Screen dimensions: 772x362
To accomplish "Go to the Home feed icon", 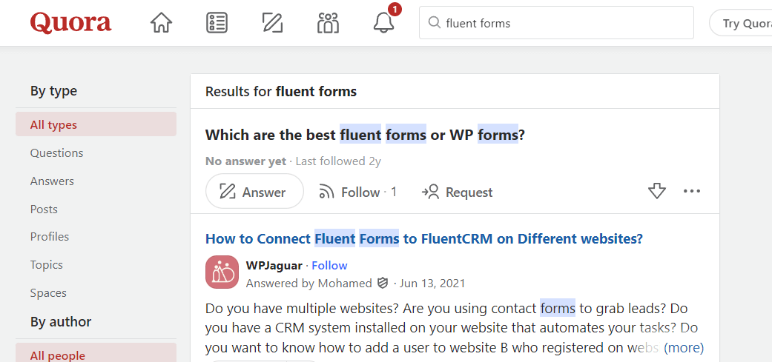I will click(x=161, y=23).
